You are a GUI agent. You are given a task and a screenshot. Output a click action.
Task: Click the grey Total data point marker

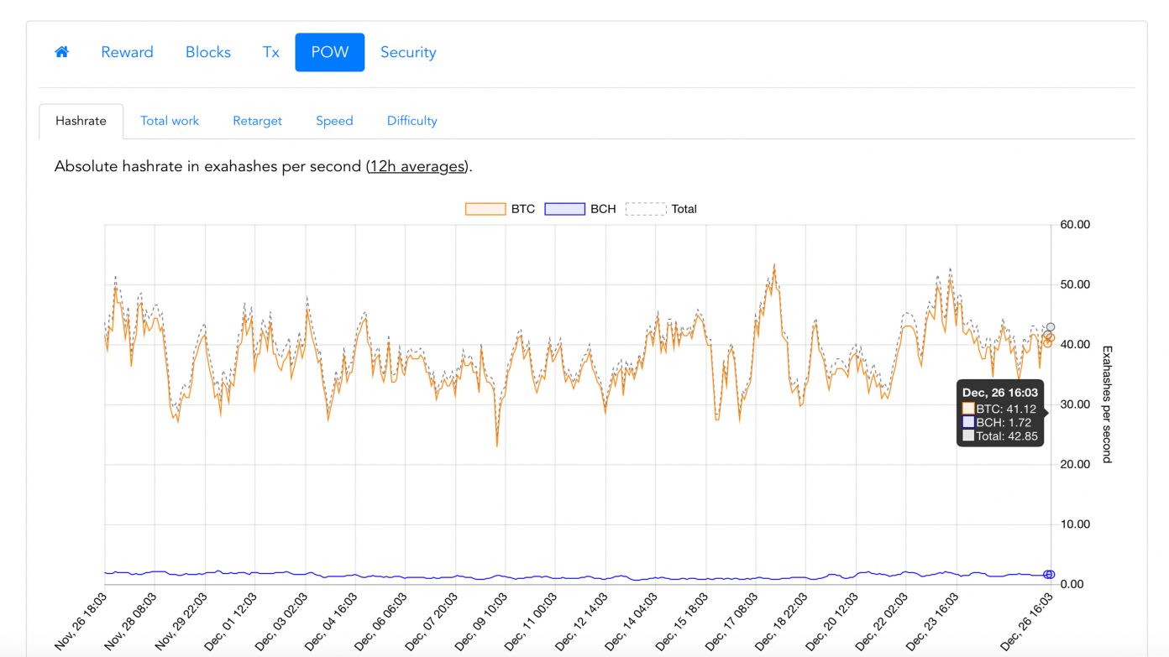[x=1051, y=327]
